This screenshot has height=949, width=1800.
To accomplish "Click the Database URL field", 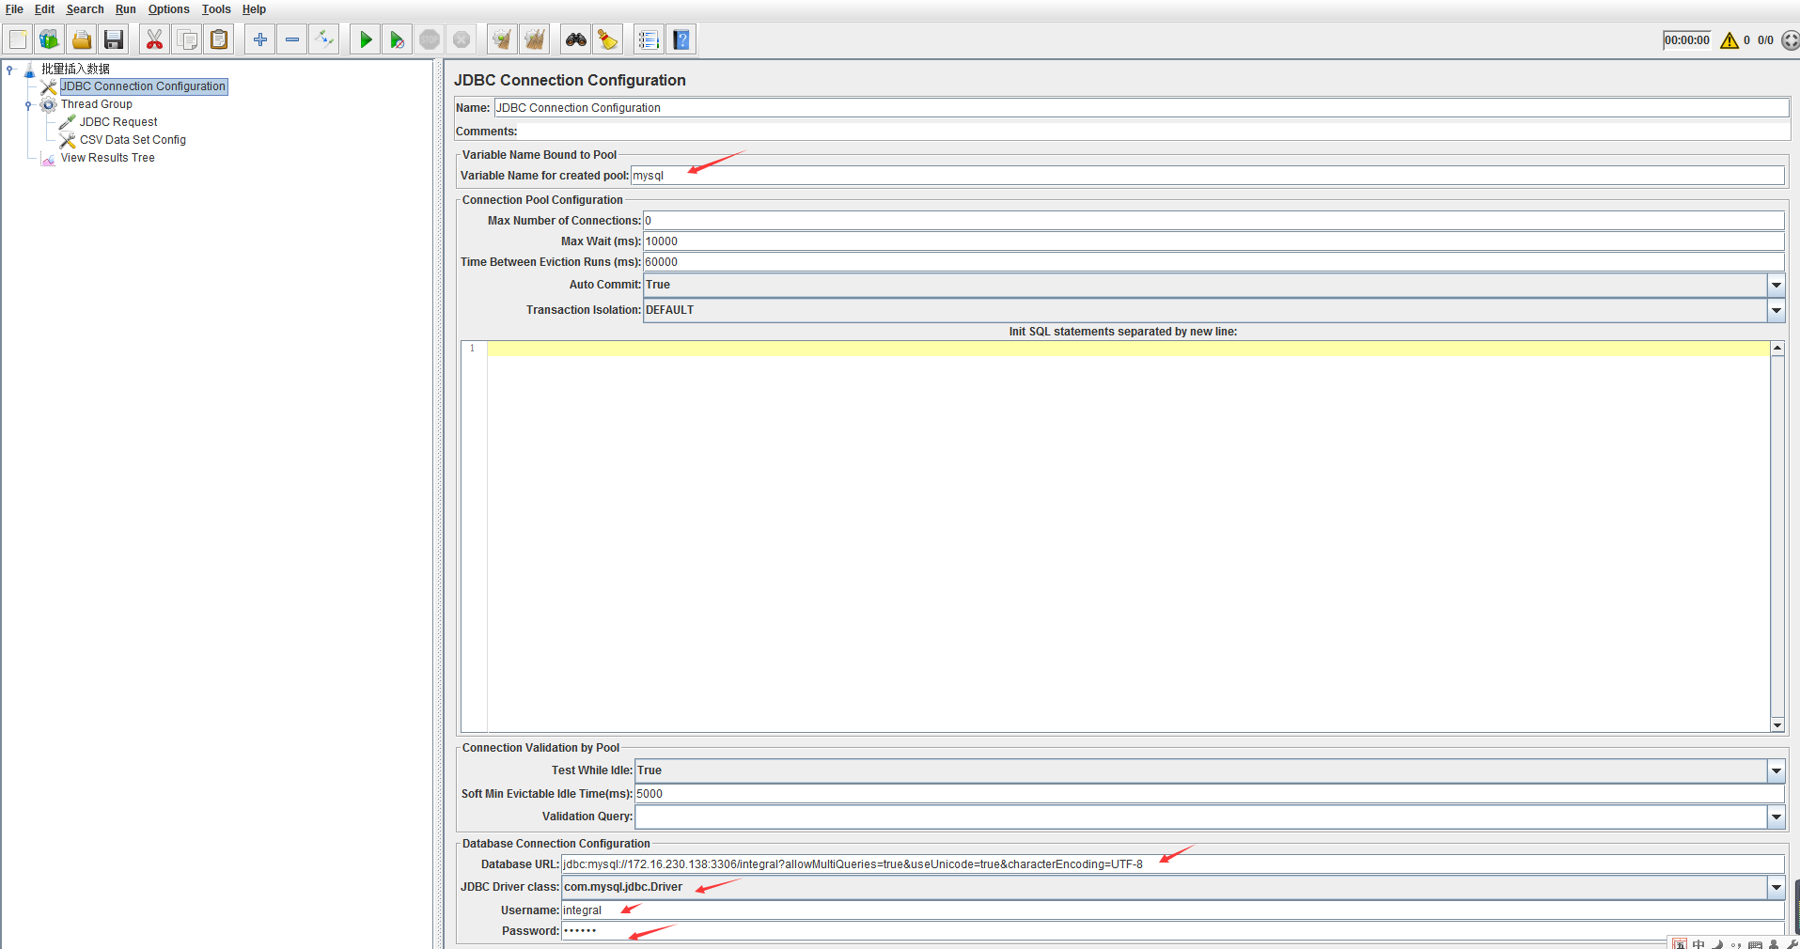I will [1172, 864].
